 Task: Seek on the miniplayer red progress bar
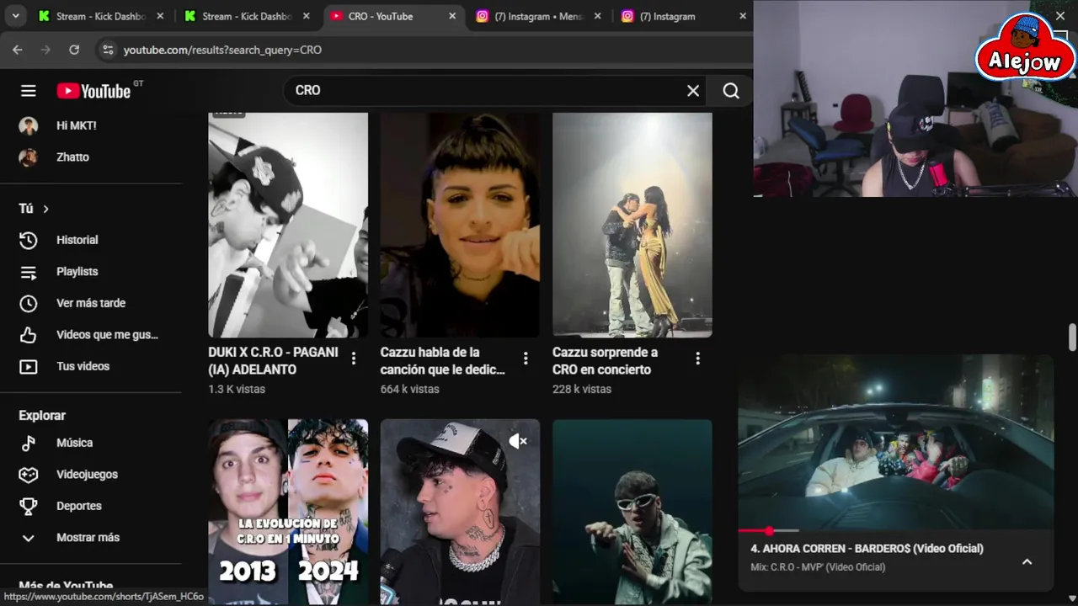tap(895, 531)
